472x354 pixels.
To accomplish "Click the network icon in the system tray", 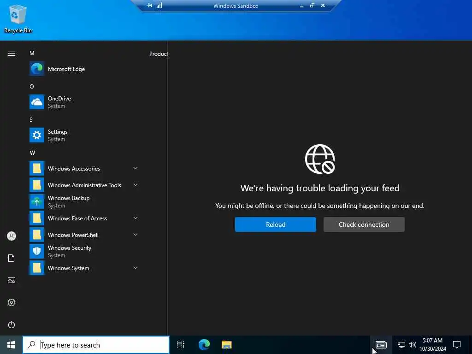I will point(401,345).
